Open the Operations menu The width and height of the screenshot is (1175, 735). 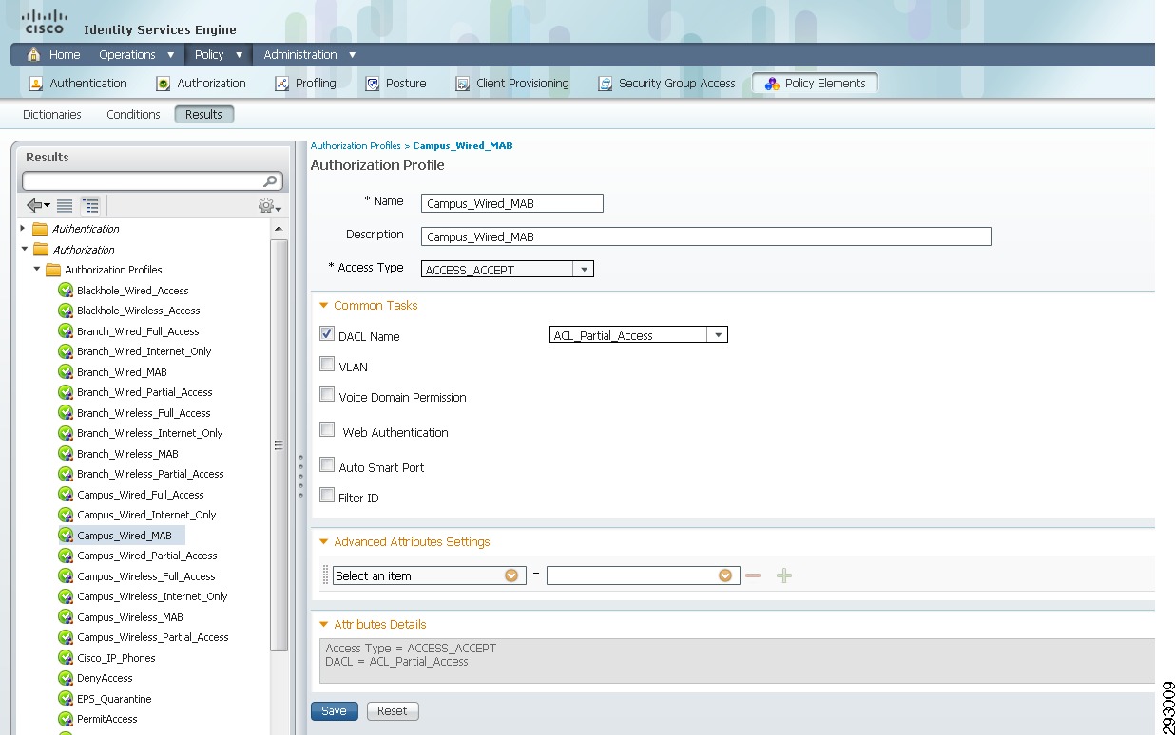point(137,55)
